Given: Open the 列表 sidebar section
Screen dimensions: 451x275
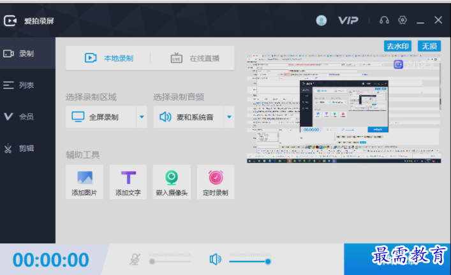Looking at the screenshot, I should (x=27, y=85).
